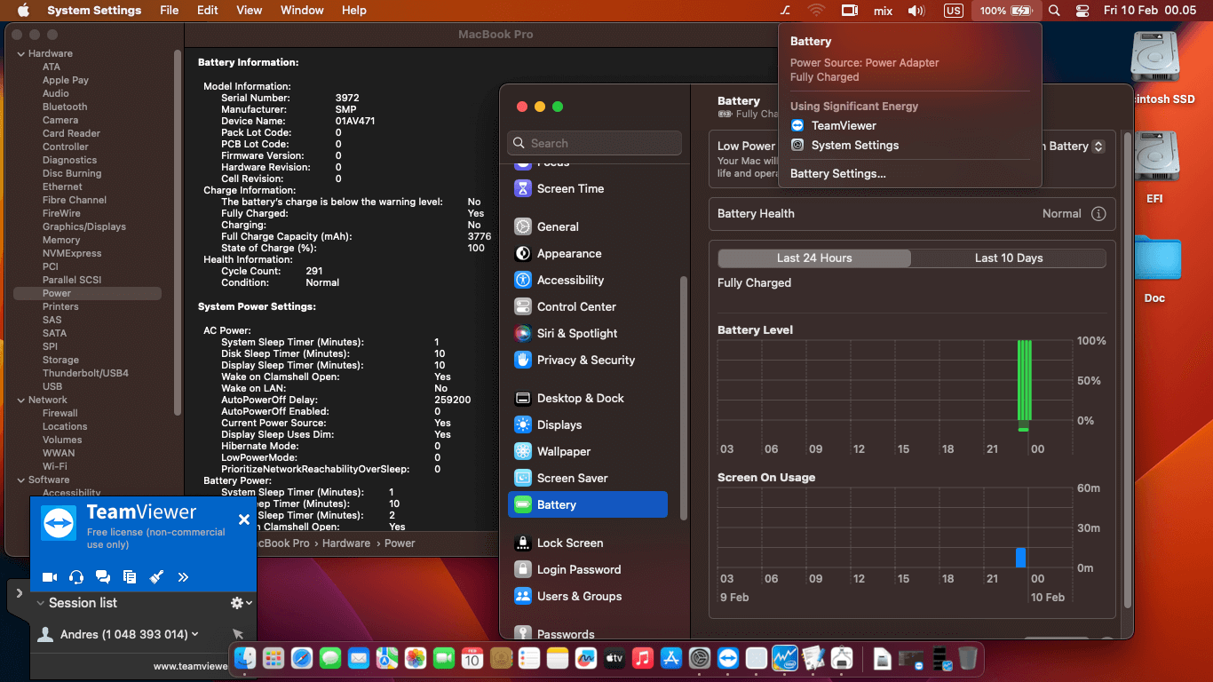Select Thunderbolt/USB4 in System Information sidebar
The width and height of the screenshot is (1213, 682).
point(87,374)
